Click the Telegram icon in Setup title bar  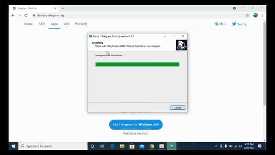click(91, 36)
